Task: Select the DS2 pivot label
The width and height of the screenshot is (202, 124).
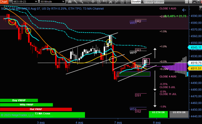Action: click(138, 111)
